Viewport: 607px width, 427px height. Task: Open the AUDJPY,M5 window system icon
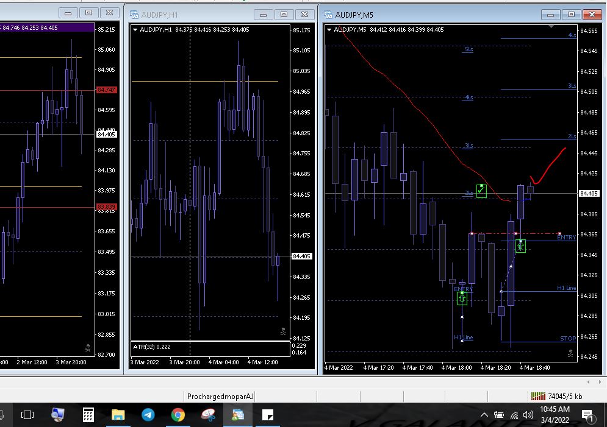click(328, 14)
